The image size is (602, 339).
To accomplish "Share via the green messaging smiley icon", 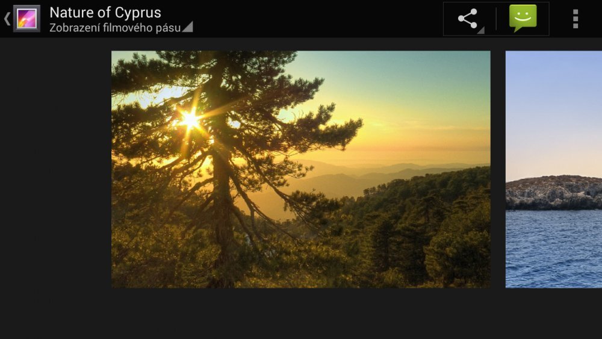I will (523, 18).
